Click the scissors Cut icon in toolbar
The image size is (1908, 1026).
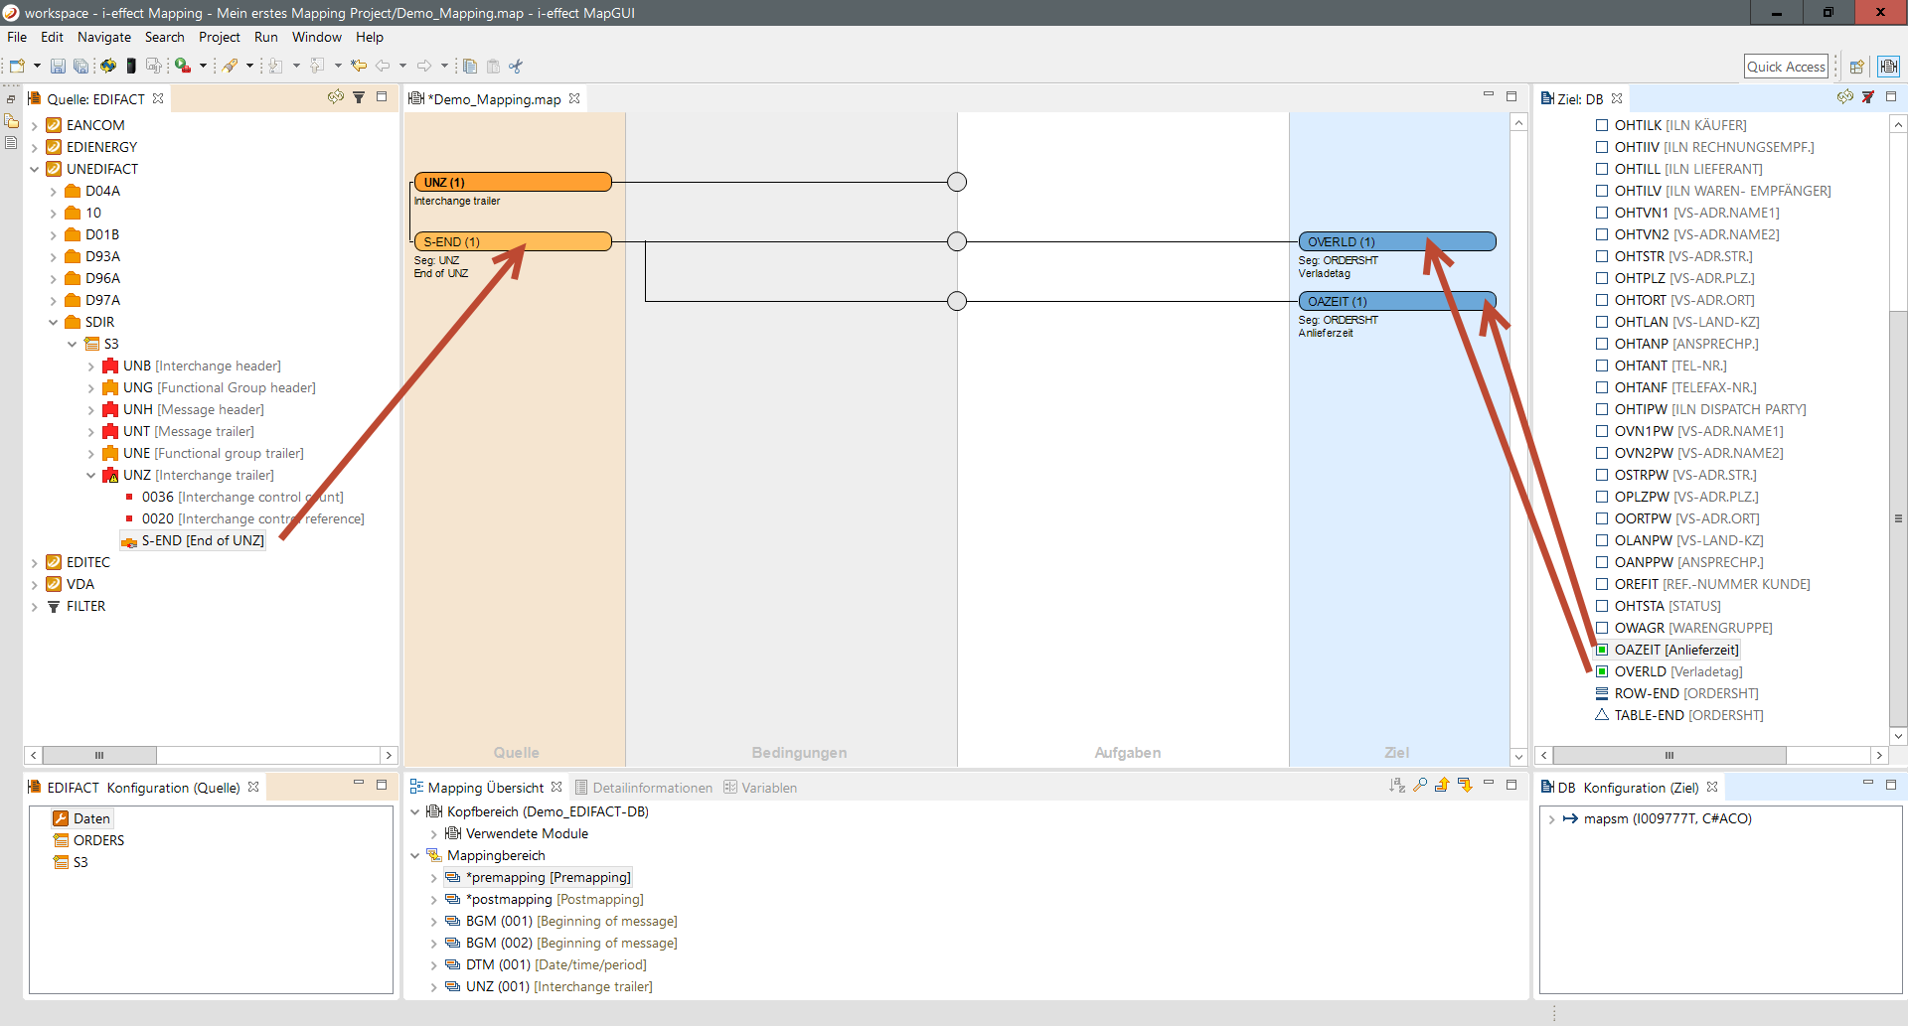point(516,67)
